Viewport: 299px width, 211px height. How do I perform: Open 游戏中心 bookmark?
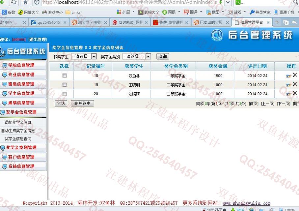tap(52, 12)
